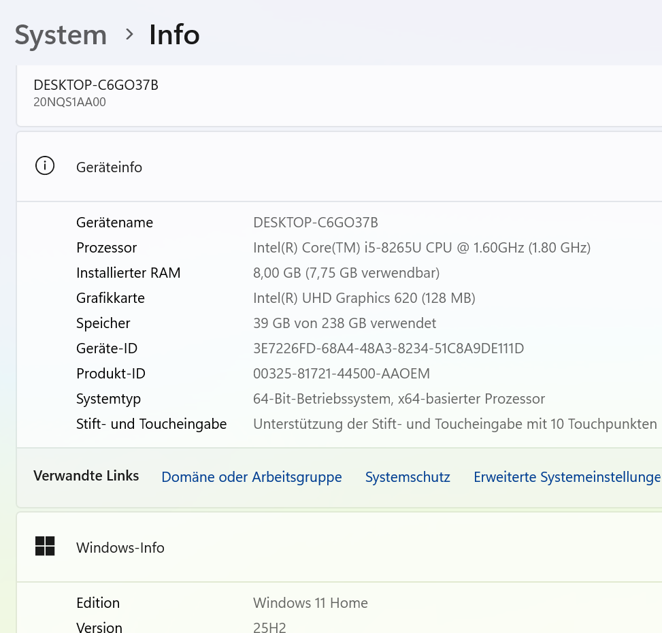Collapse the Geräteinfo section header
662x633 pixels.
(x=339, y=166)
